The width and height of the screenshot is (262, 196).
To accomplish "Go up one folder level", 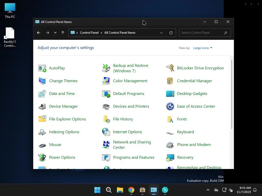I will click(x=63, y=33).
